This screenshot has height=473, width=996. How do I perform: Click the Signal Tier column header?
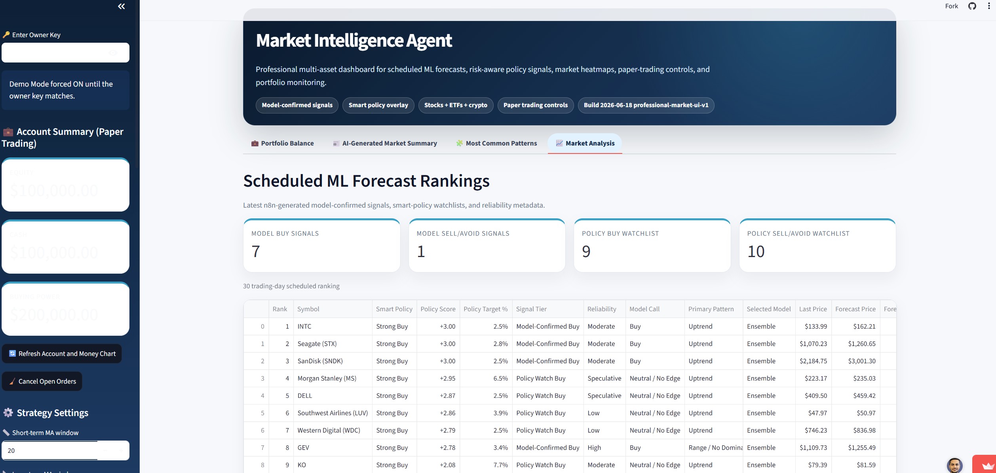pyautogui.click(x=548, y=309)
